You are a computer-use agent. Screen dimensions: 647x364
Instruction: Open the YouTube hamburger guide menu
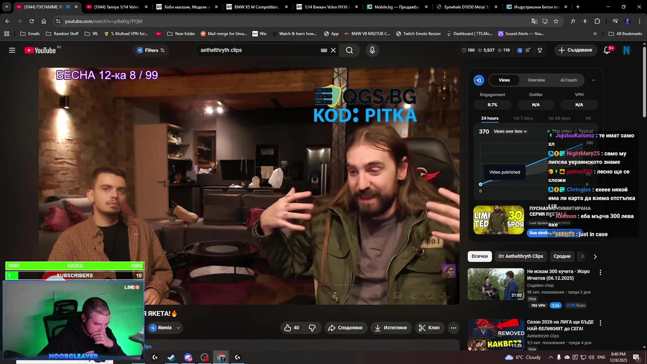(x=12, y=50)
